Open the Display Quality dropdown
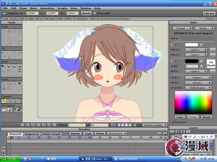Image resolution: width=217 pixels, height=162 pixels. point(155,125)
